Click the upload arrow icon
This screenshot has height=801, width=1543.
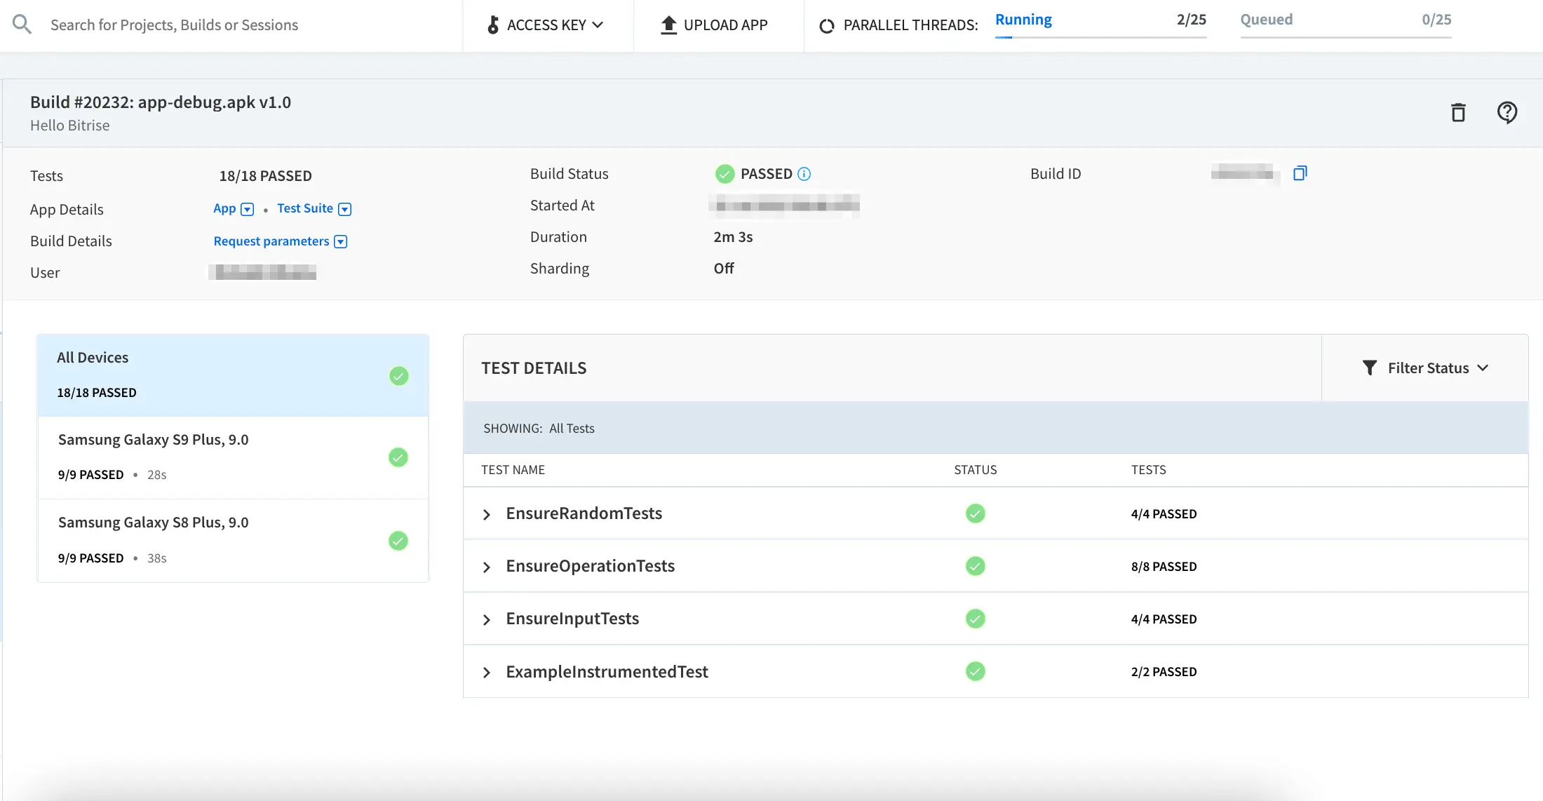point(668,25)
